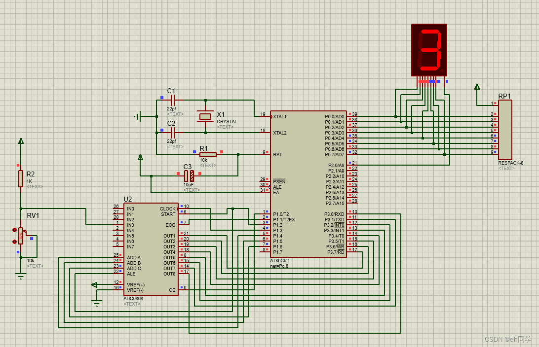Click the 'P0.0/AD0' pin label
Viewport: 539px width, 347px height.
click(335, 117)
